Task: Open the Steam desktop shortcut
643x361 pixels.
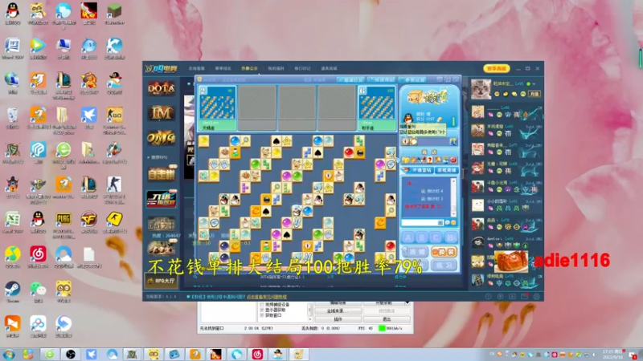Action: pos(13,291)
